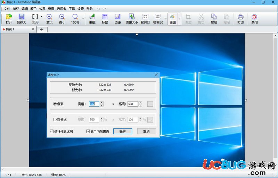Click the Cancel (取消) button in dialog
The height and width of the screenshot is (178, 278).
point(146,131)
